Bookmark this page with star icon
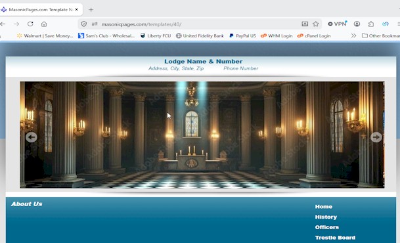 (316, 24)
